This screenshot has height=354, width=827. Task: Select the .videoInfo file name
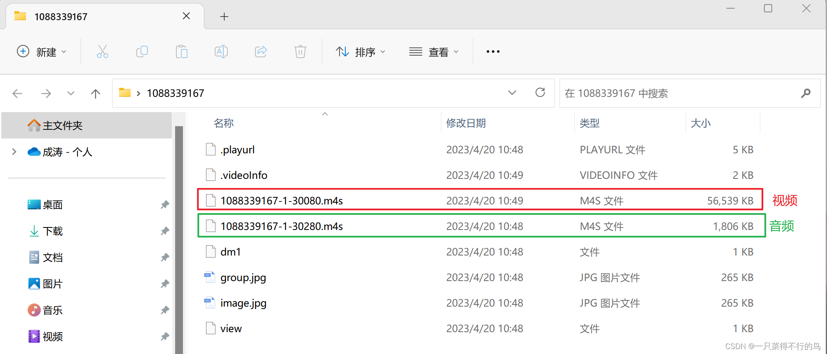click(244, 175)
